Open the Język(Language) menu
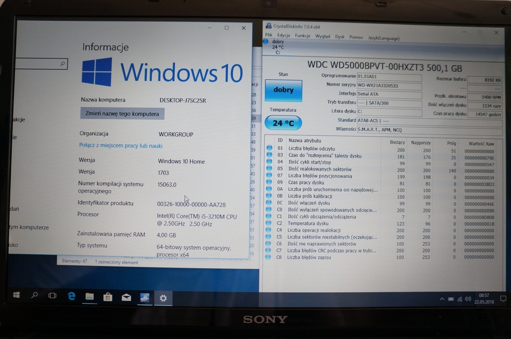The height and width of the screenshot is (339, 511). [x=384, y=38]
